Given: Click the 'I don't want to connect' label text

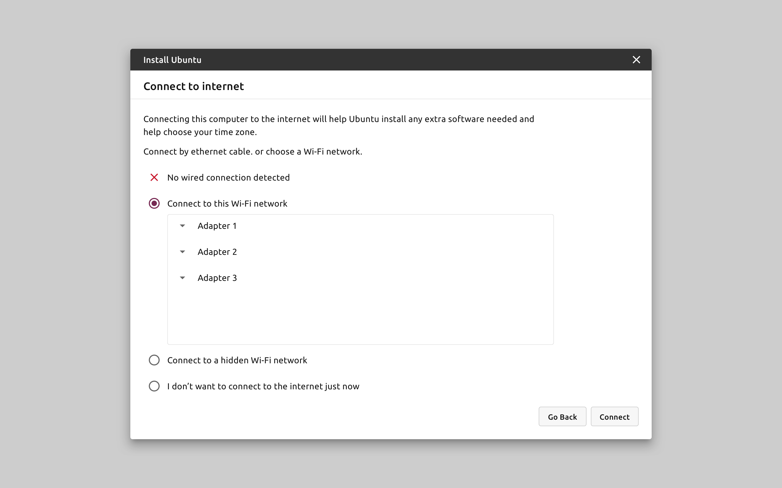Looking at the screenshot, I should (x=263, y=386).
